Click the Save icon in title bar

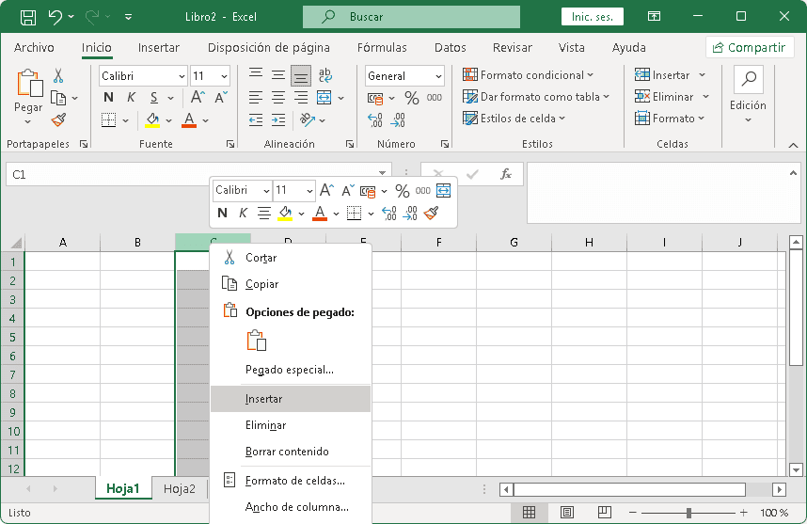[28, 17]
